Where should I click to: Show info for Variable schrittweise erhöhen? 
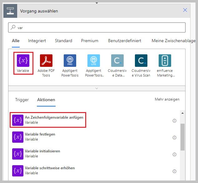[x=174, y=171]
